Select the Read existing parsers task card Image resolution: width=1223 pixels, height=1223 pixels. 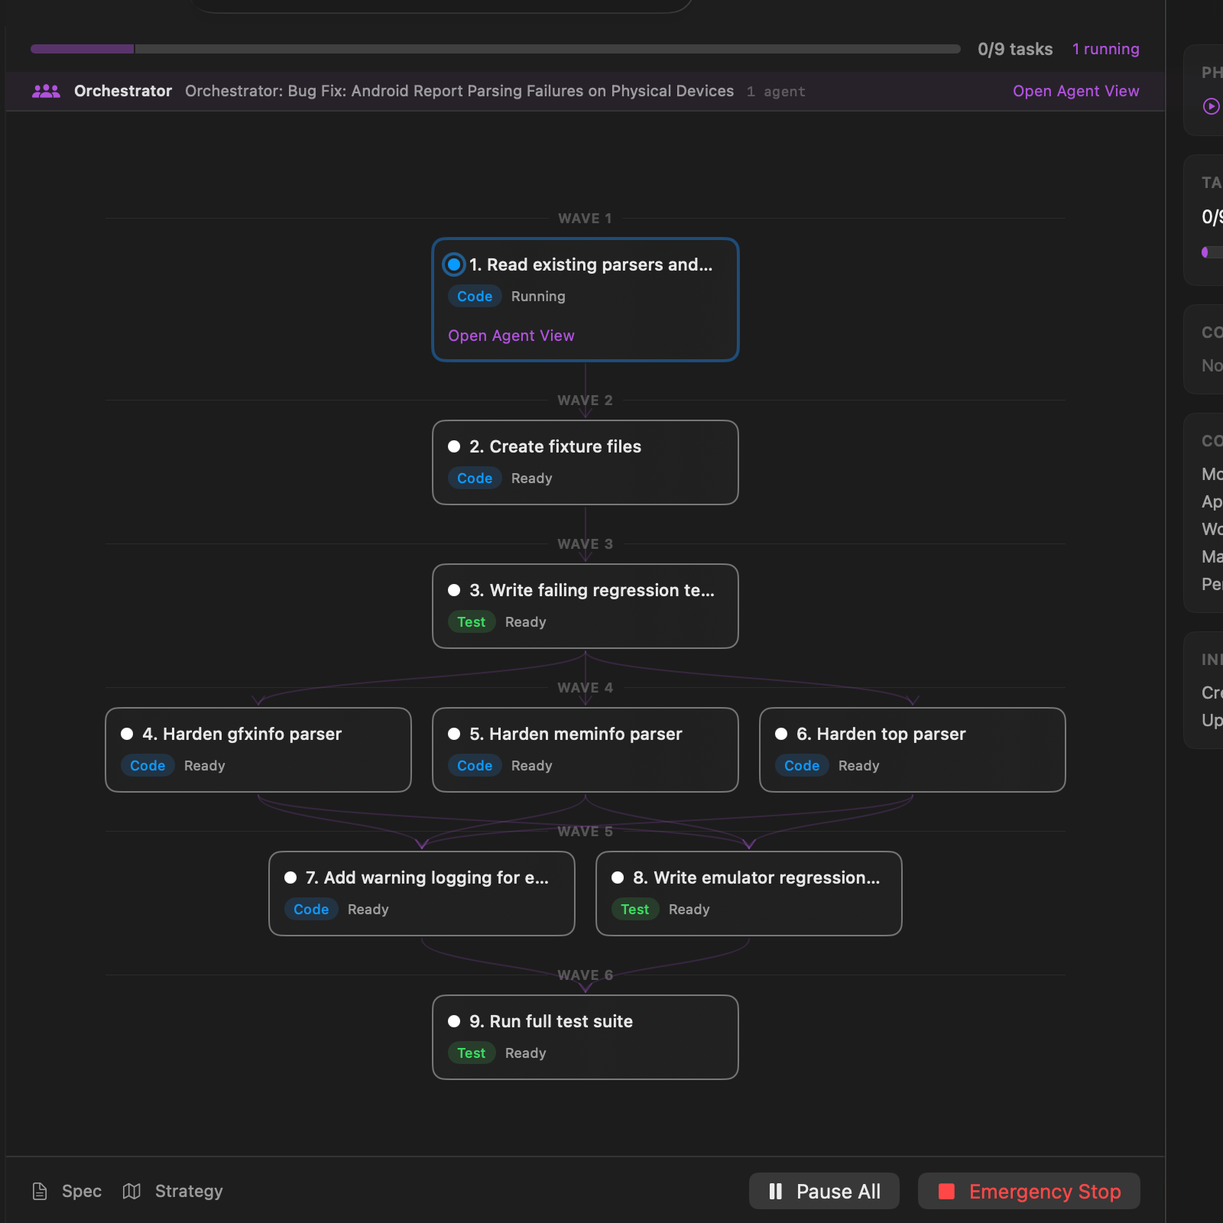coord(586,300)
